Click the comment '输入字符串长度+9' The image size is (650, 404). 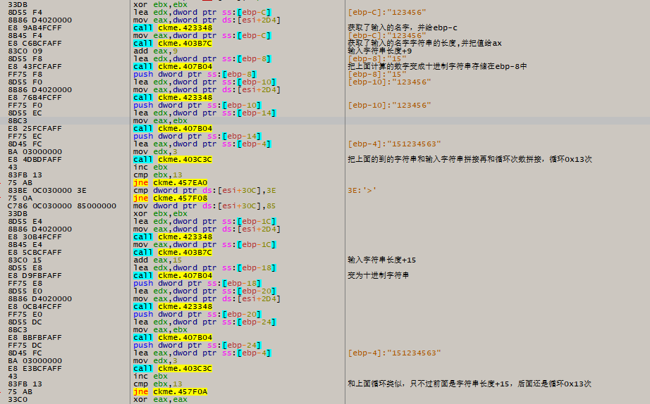coord(380,51)
